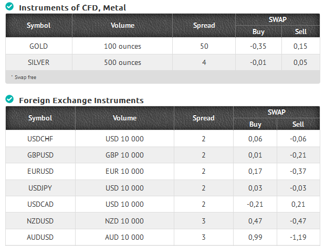
Task: Select the Foreign Exchange Instruments heading
Action: pos(81,100)
